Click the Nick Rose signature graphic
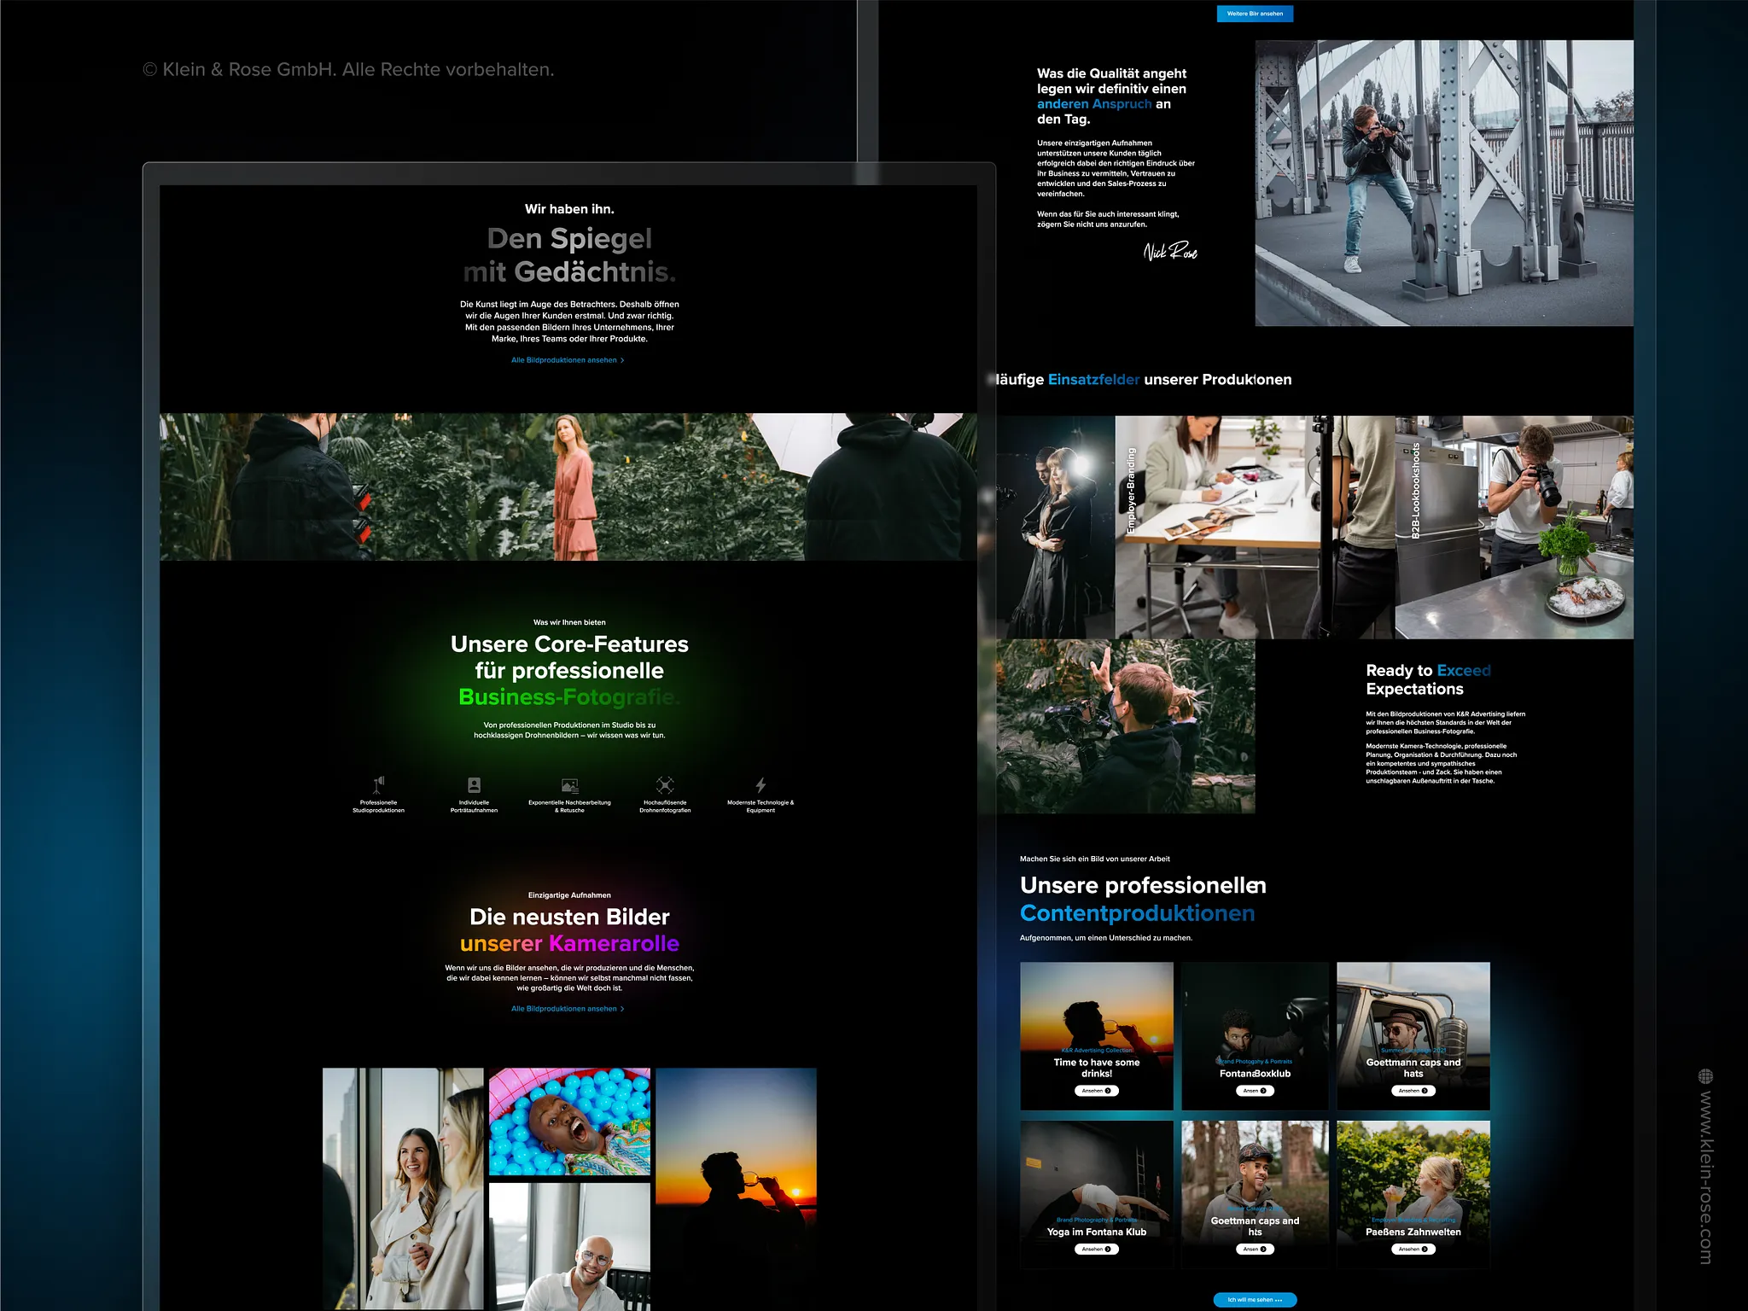Viewport: 1748px width, 1311px height. click(1169, 251)
